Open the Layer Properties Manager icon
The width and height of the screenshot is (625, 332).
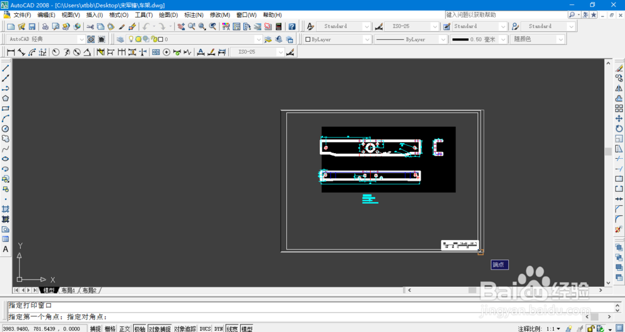coord(120,39)
